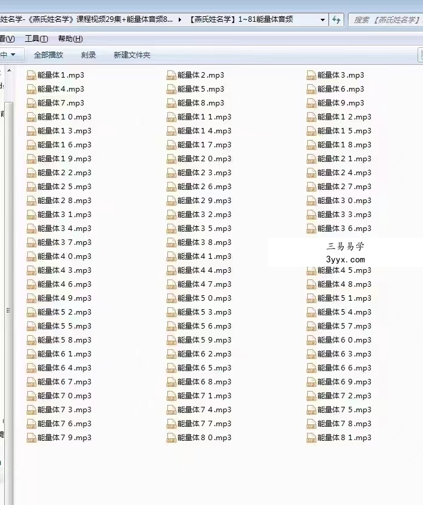Select file name 能量体49.mp3
Viewport: 423px width, 505px height.
(x=64, y=298)
